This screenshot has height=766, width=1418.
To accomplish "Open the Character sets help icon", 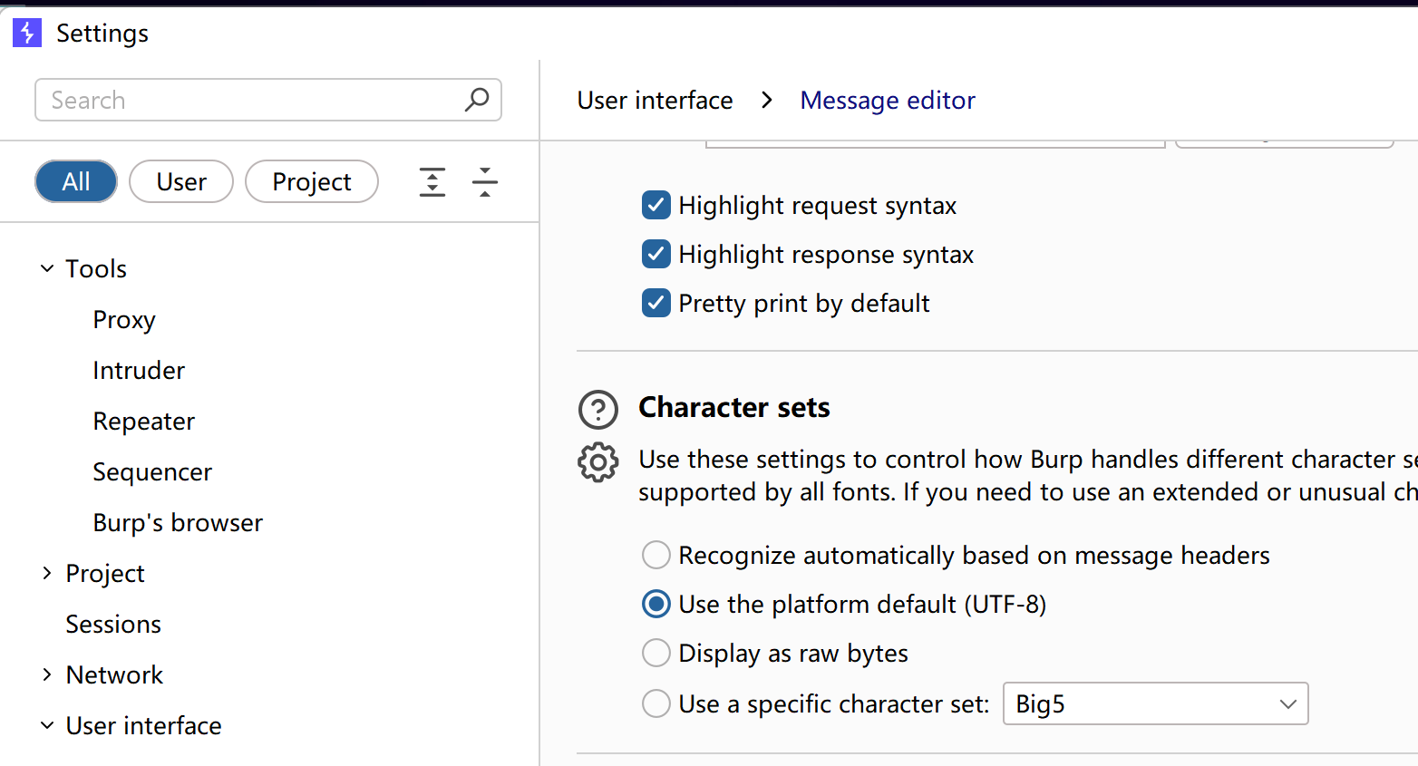I will pyautogui.click(x=598, y=410).
